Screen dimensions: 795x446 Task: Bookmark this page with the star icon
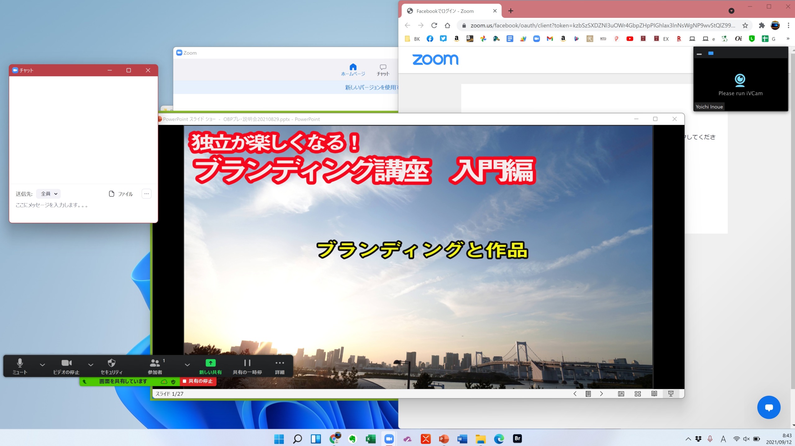click(x=745, y=25)
